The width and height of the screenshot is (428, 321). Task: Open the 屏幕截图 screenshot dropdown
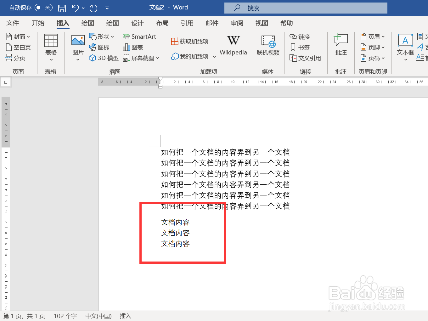(141, 58)
